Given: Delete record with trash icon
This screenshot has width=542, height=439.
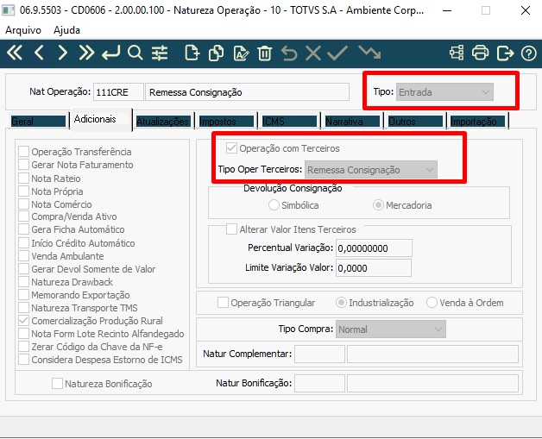Looking at the screenshot, I should pos(264,53).
